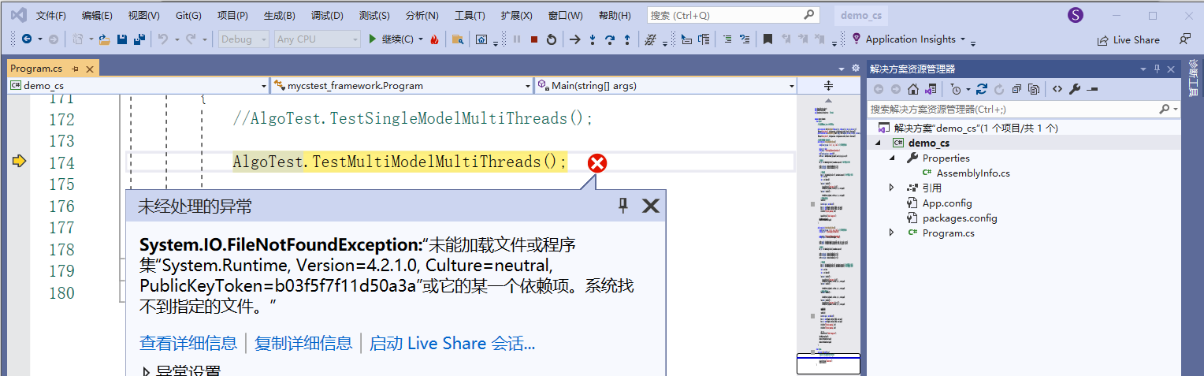The height and width of the screenshot is (376, 1204).
Task: Click the Toggle Bookmark icon in toolbar
Action: (x=767, y=39)
